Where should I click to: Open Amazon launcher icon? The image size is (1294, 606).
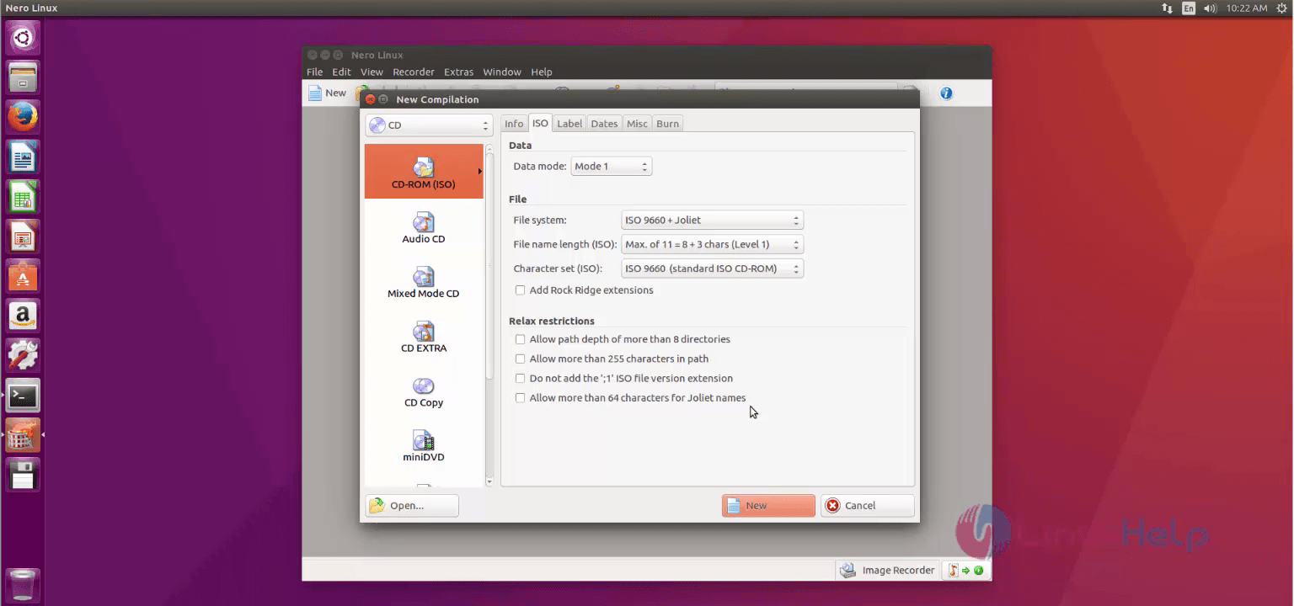(x=23, y=316)
